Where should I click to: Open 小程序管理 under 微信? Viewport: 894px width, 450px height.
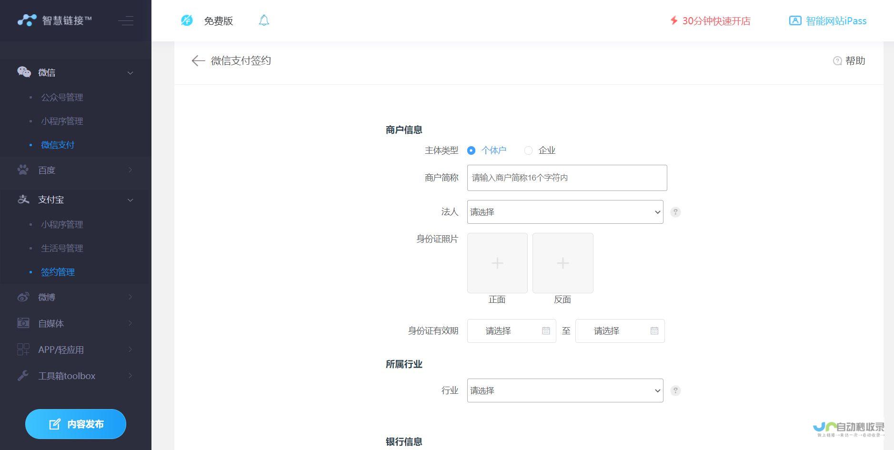pos(62,121)
